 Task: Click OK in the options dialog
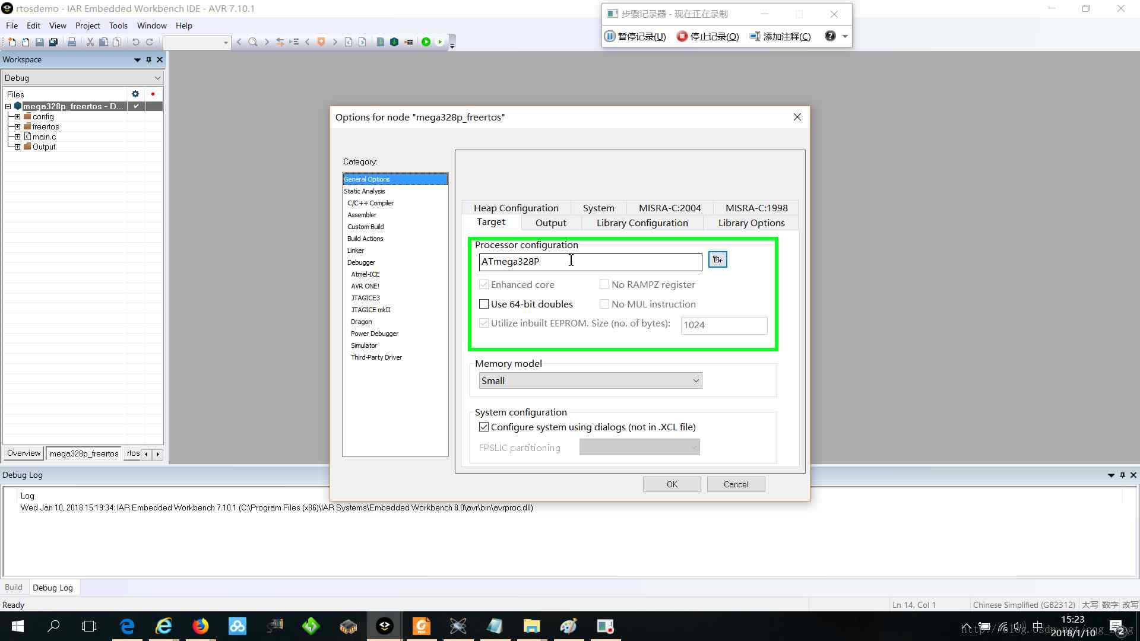[x=672, y=484]
